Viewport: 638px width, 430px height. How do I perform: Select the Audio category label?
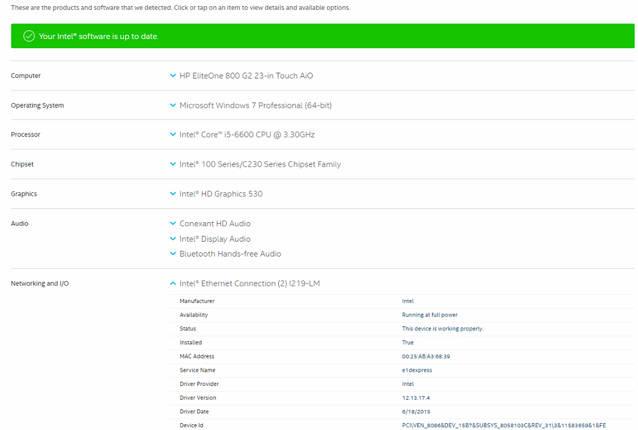[20, 224]
